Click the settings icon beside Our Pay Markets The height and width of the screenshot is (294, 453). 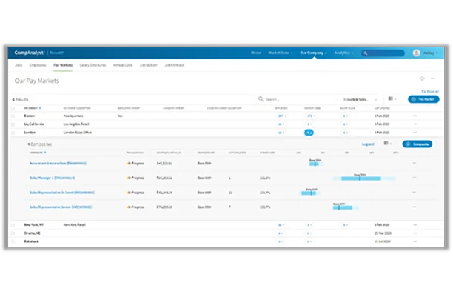click(x=422, y=78)
